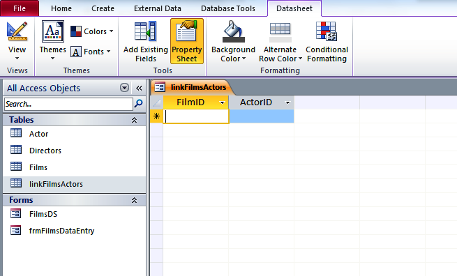Screen dimensions: 457x276
Task: Click the FilmsDS form icon
Action: (15, 213)
